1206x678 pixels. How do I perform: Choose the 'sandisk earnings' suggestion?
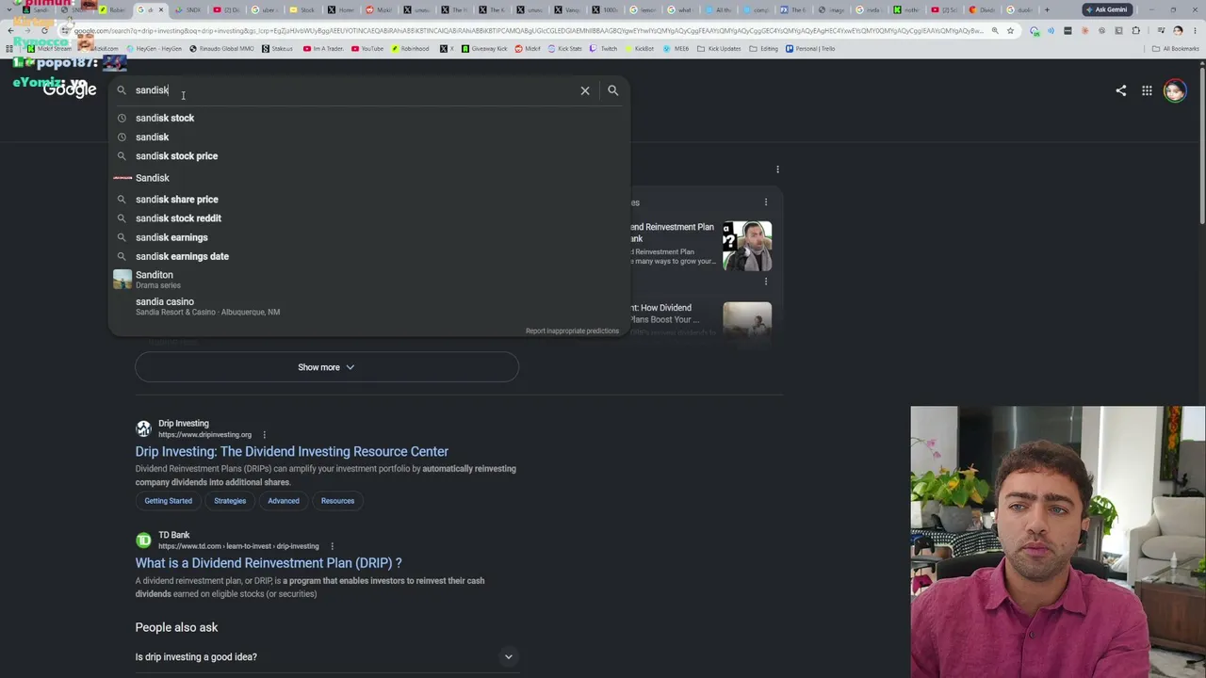pyautogui.click(x=368, y=237)
